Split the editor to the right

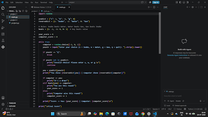(154, 7)
